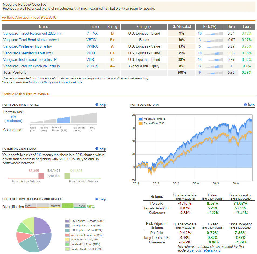Image resolution: width=257 pixels, height=254 pixels.
Task: Open Vanguard Total Bond Market Index I
Action: pyautogui.click(x=31, y=40)
